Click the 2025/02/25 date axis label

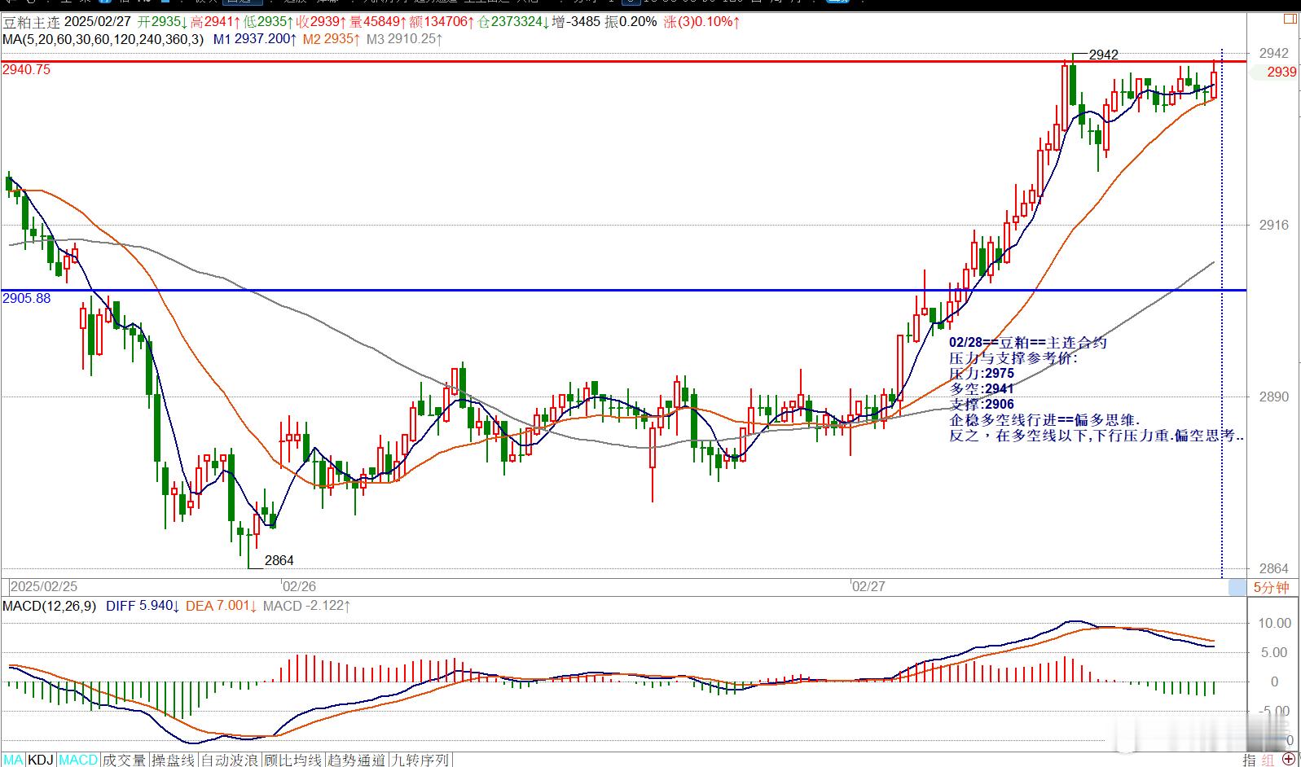(44, 586)
